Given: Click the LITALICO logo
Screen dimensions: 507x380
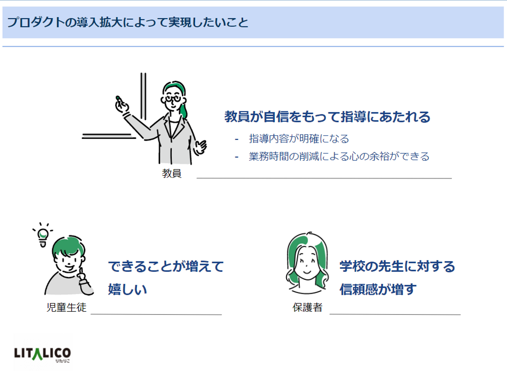Looking at the screenshot, I should [x=43, y=354].
